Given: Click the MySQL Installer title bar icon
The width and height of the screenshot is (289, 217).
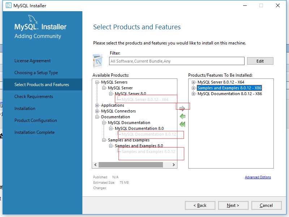Looking at the screenshot, I should 8,5.
